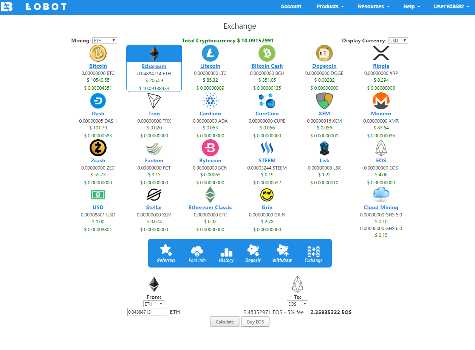Click the Bitcoin Cash green icon
Image resolution: width=475 pixels, height=350 pixels.
267,53
